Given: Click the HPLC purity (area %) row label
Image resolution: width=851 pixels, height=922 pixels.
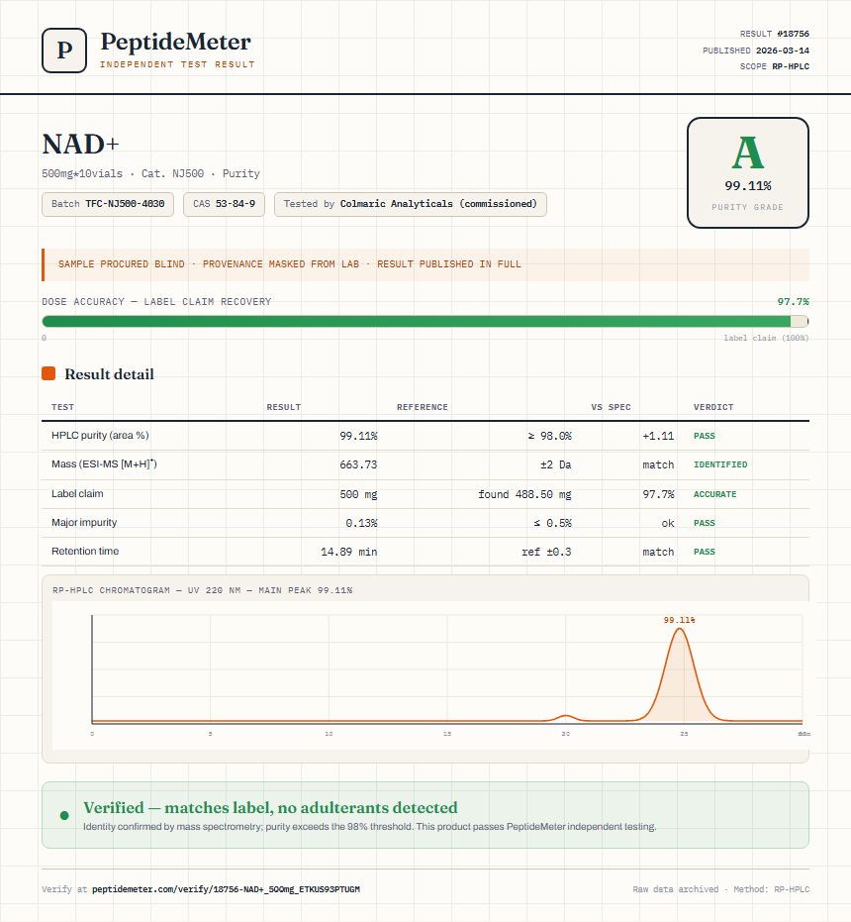Looking at the screenshot, I should click(100, 435).
